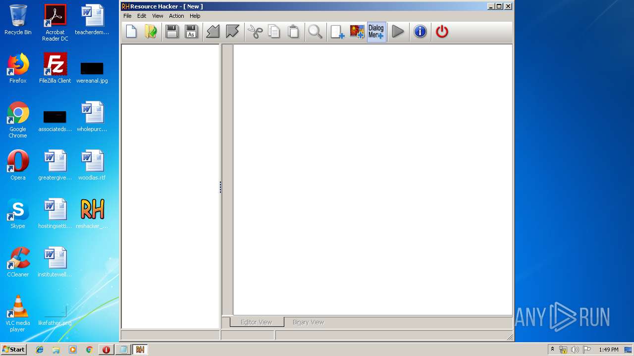Click inside the main editor area
This screenshot has width=634, height=356.
pyautogui.click(x=372, y=179)
